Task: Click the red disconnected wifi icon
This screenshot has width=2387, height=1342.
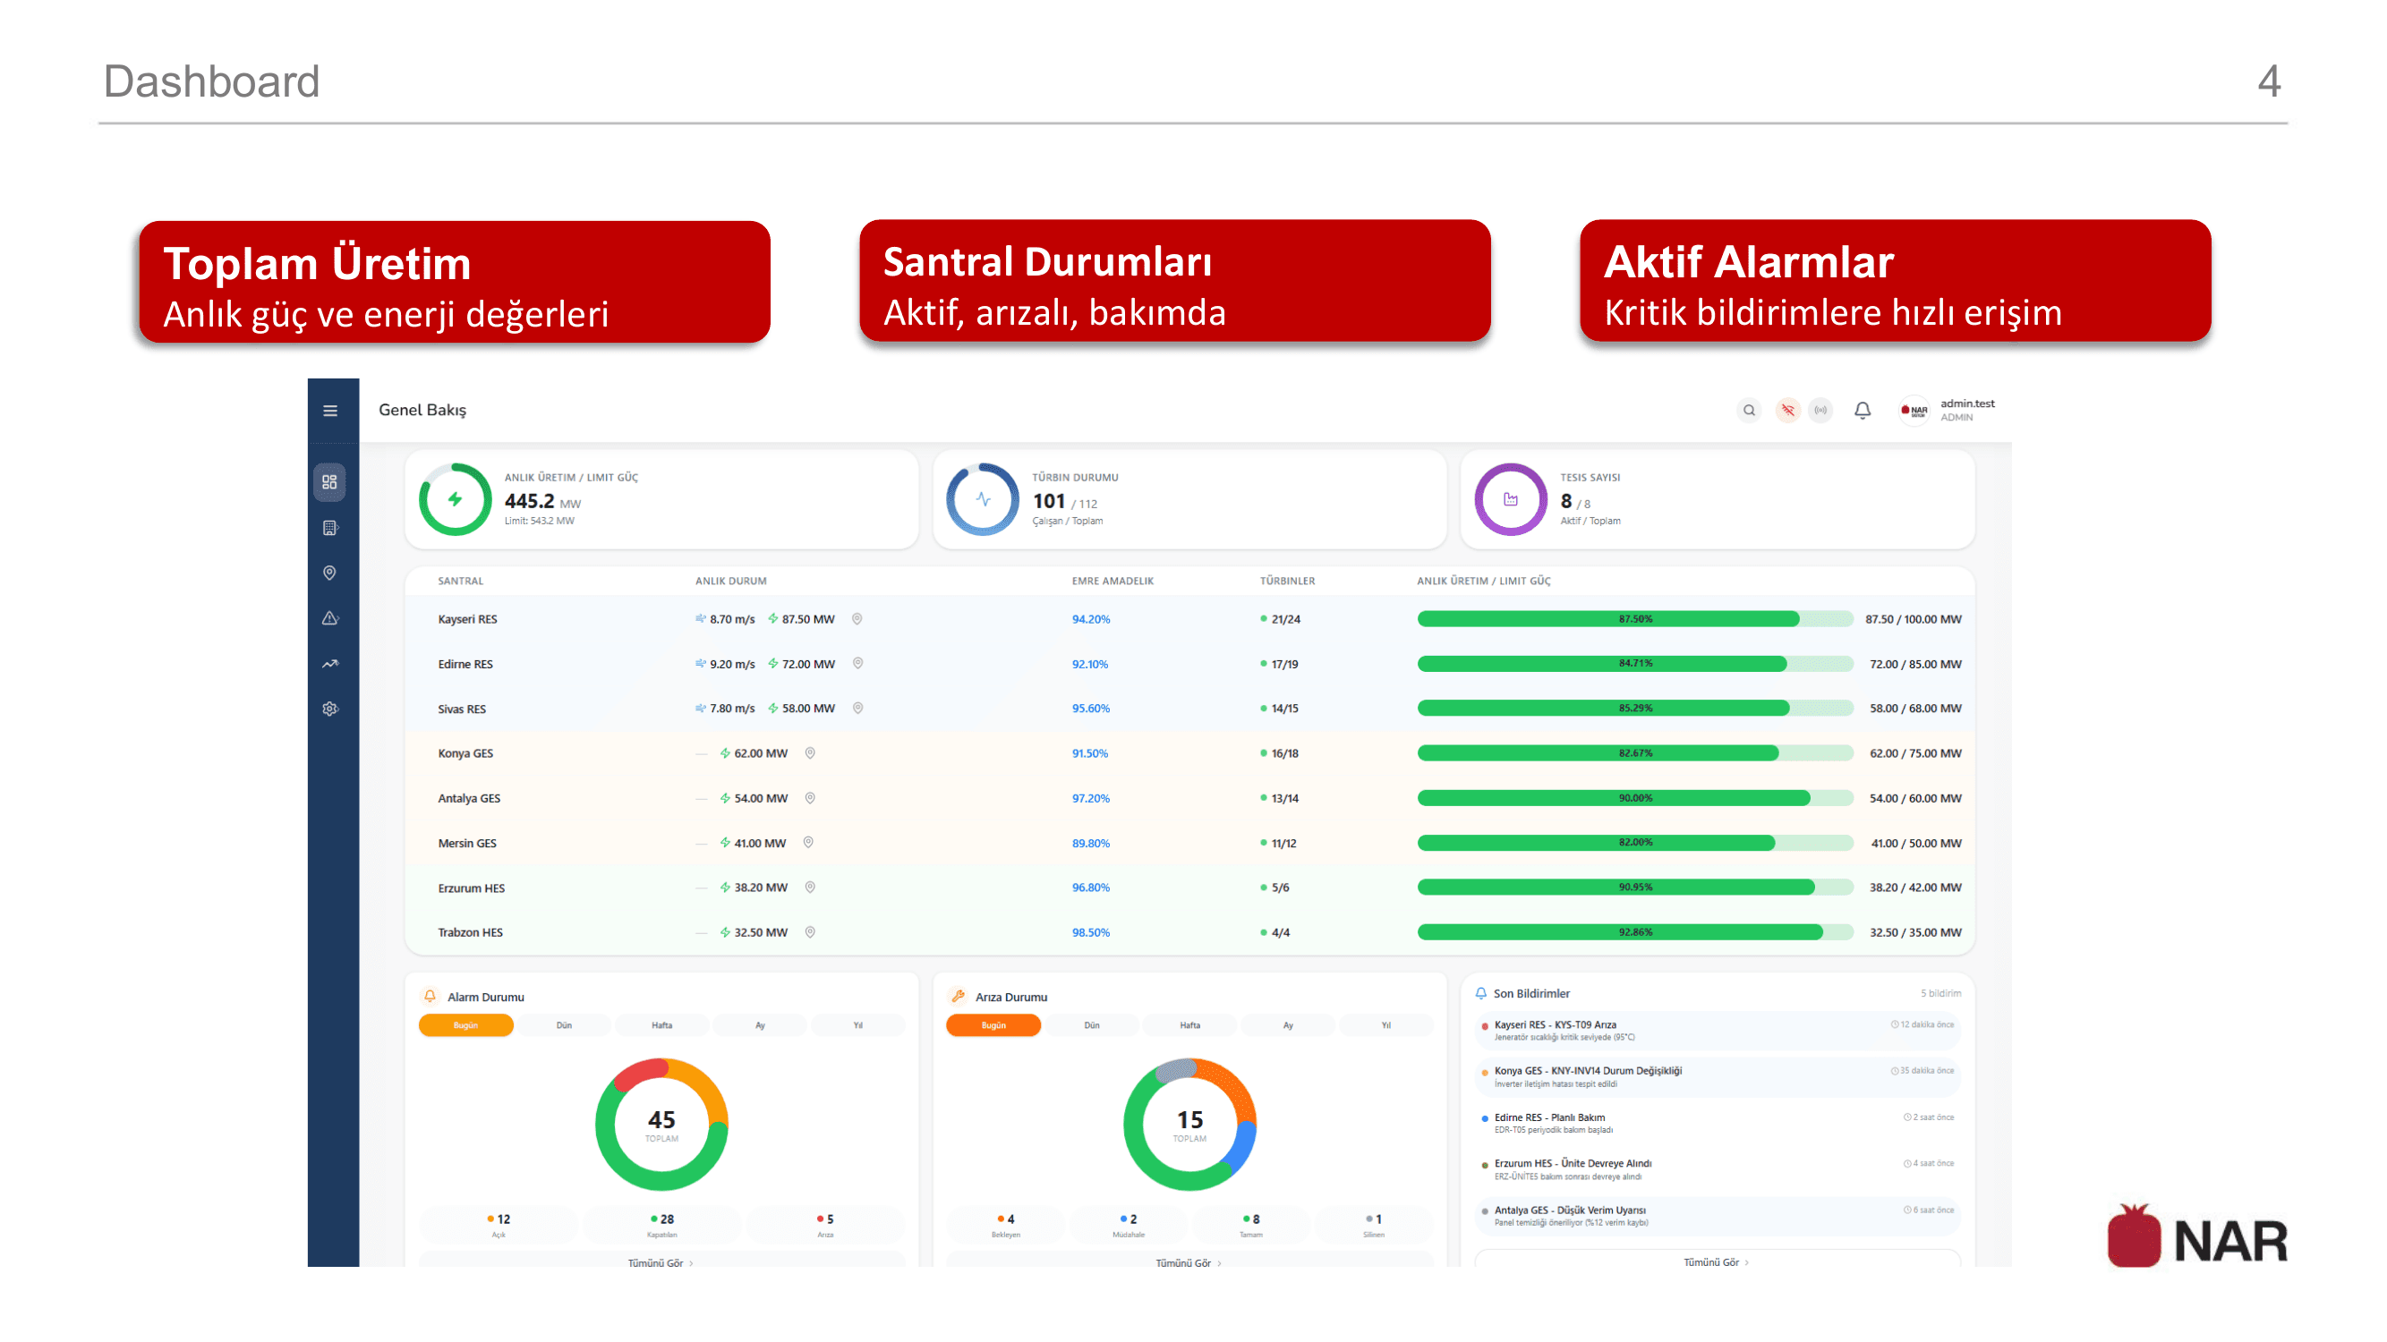Action: coord(1787,411)
